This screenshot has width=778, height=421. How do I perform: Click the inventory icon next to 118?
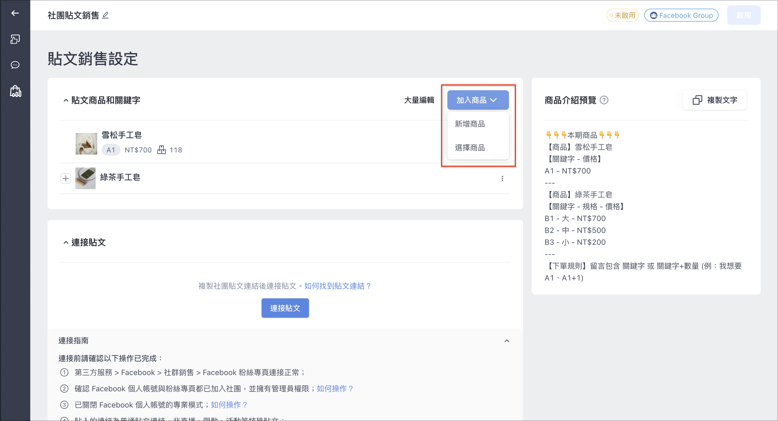point(162,150)
